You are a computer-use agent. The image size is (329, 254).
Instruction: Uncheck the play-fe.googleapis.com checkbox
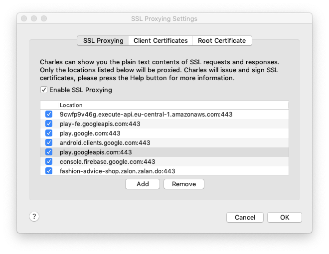coord(49,124)
